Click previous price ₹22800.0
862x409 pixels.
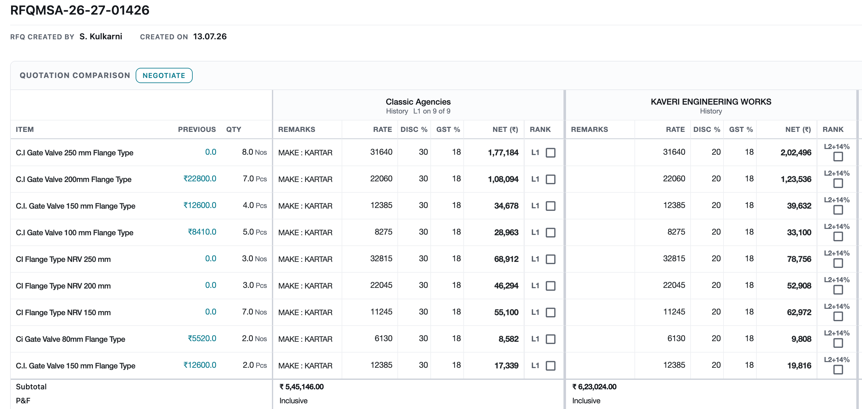tap(200, 179)
